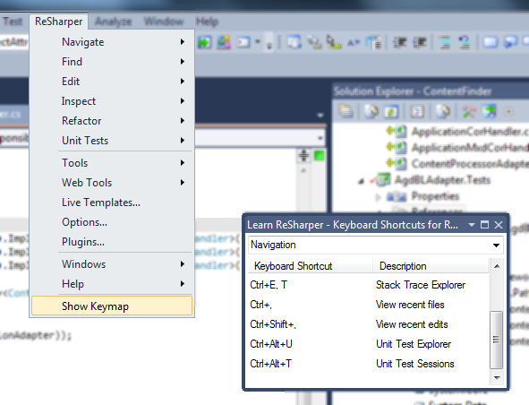Viewport: 529px width, 405px height.
Task: Sort by the Keyboard Shortcut column header
Action: coord(311,266)
